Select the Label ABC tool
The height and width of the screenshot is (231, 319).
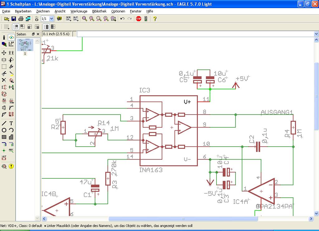pyautogui.click(x=11, y=151)
